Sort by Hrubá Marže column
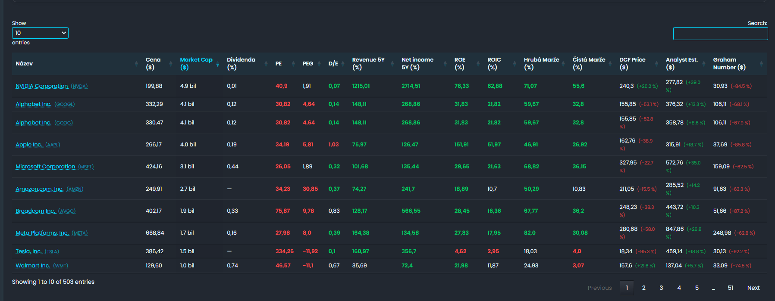This screenshot has height=301, width=775. coord(544,64)
